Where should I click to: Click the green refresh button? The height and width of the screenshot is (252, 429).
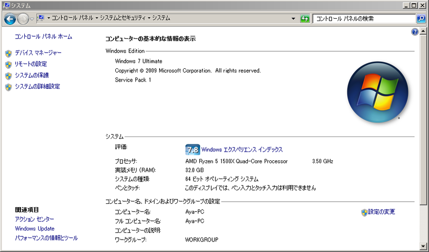[305, 19]
